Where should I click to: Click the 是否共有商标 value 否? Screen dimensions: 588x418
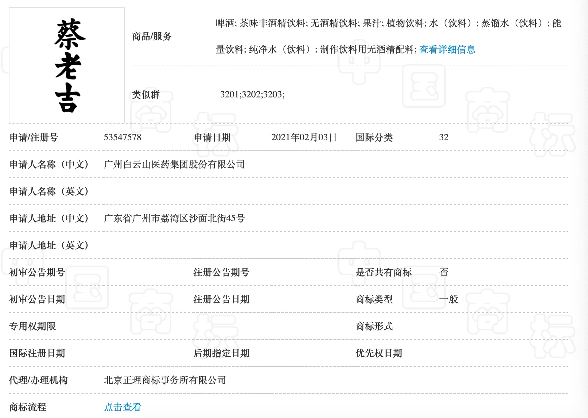pyautogui.click(x=444, y=272)
